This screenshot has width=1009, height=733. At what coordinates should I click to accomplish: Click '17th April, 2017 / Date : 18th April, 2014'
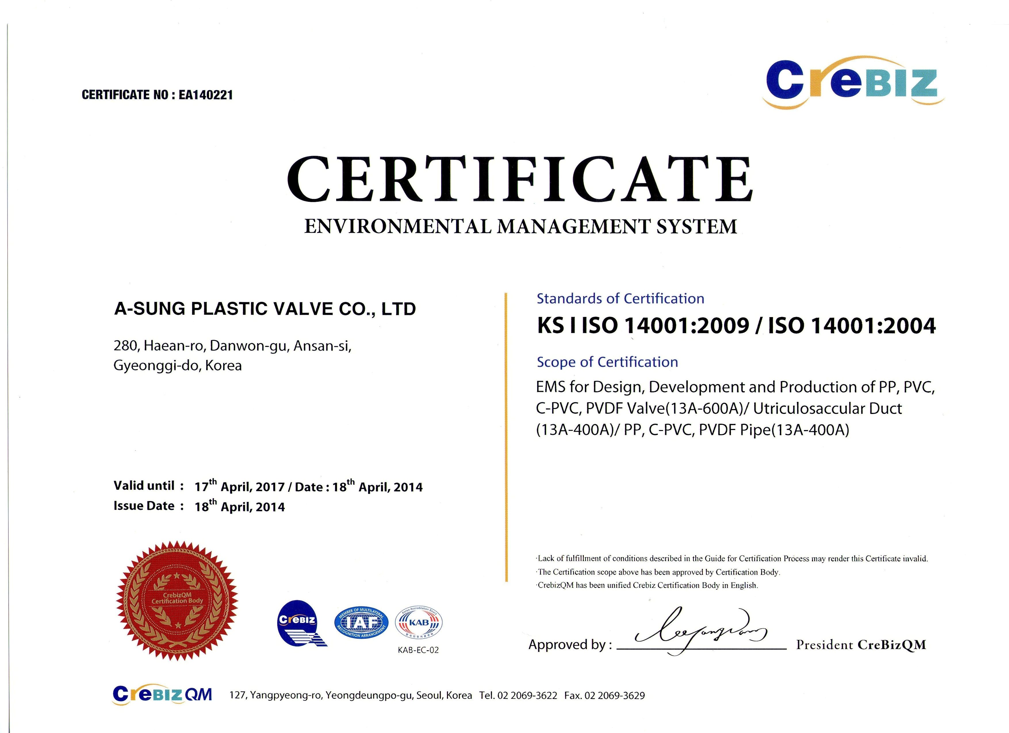tap(309, 486)
